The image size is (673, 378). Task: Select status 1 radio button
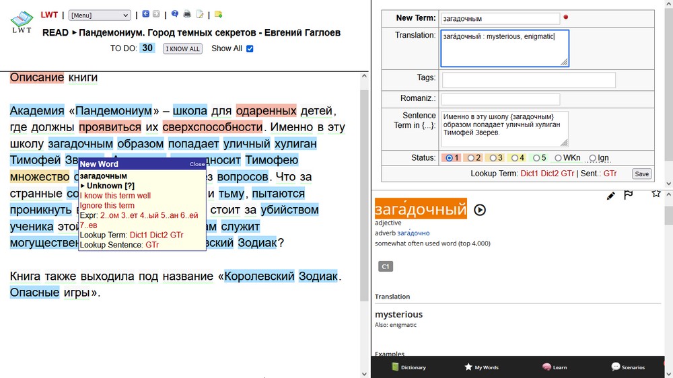(x=449, y=158)
